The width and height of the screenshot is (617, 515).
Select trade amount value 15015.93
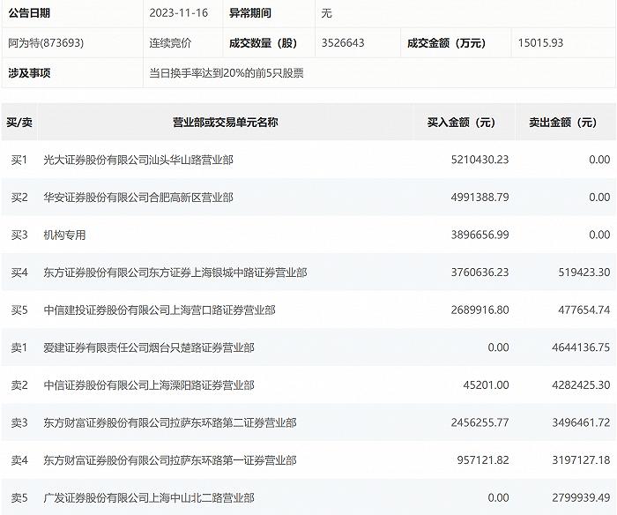click(540, 42)
